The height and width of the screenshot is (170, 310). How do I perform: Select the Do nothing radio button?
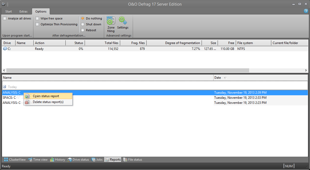tap(83, 18)
